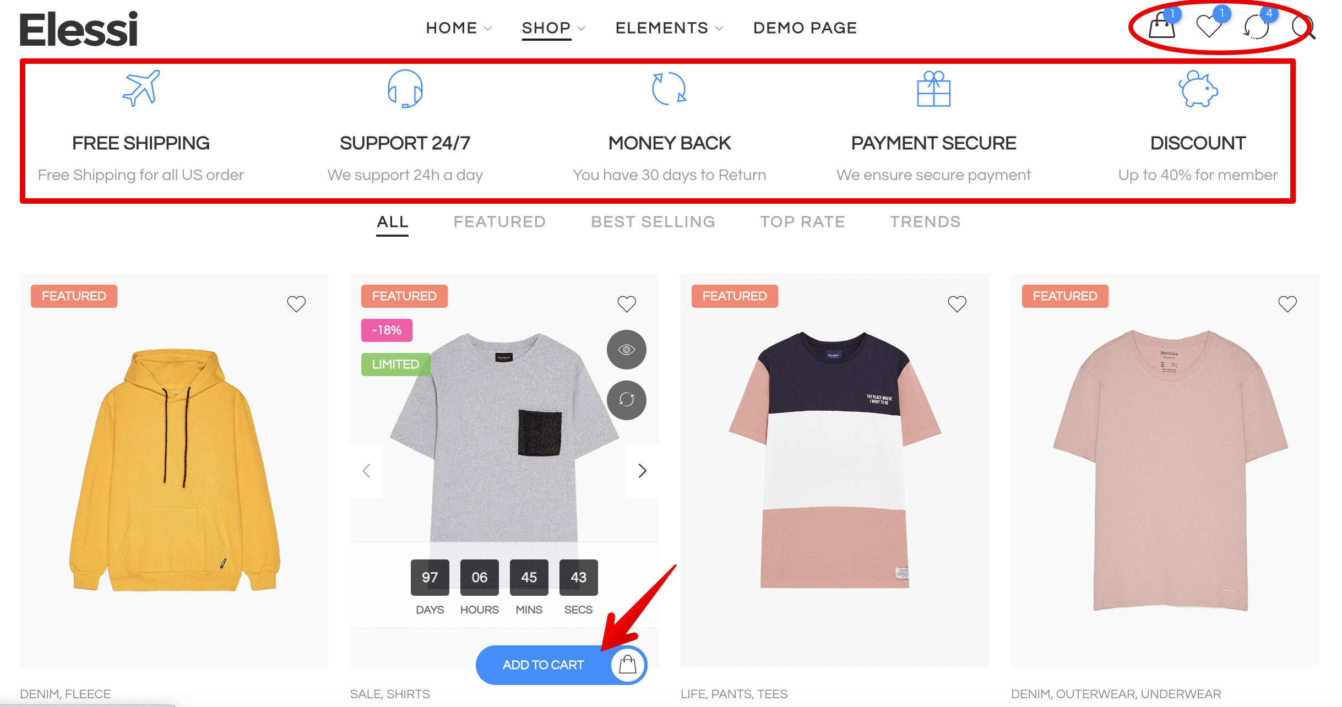
Task: Toggle wishlist heart on the pink tee
Action: point(1287,303)
